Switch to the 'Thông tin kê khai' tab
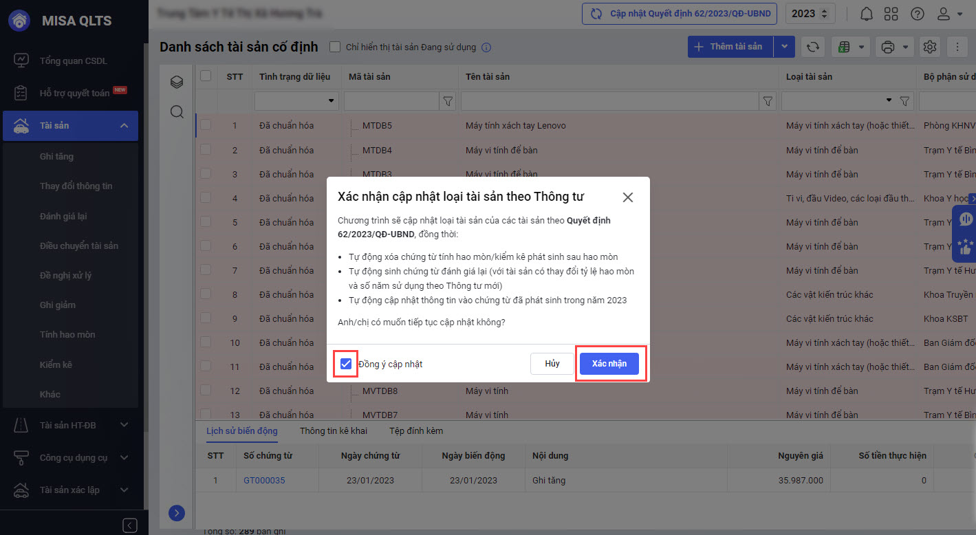The width and height of the screenshot is (976, 535). pos(334,430)
